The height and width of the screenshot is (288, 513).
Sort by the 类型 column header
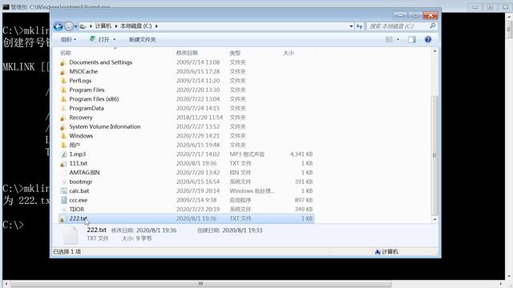point(235,53)
